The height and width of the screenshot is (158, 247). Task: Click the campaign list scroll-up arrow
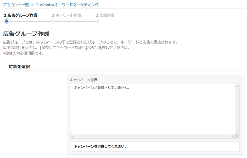click(237, 87)
